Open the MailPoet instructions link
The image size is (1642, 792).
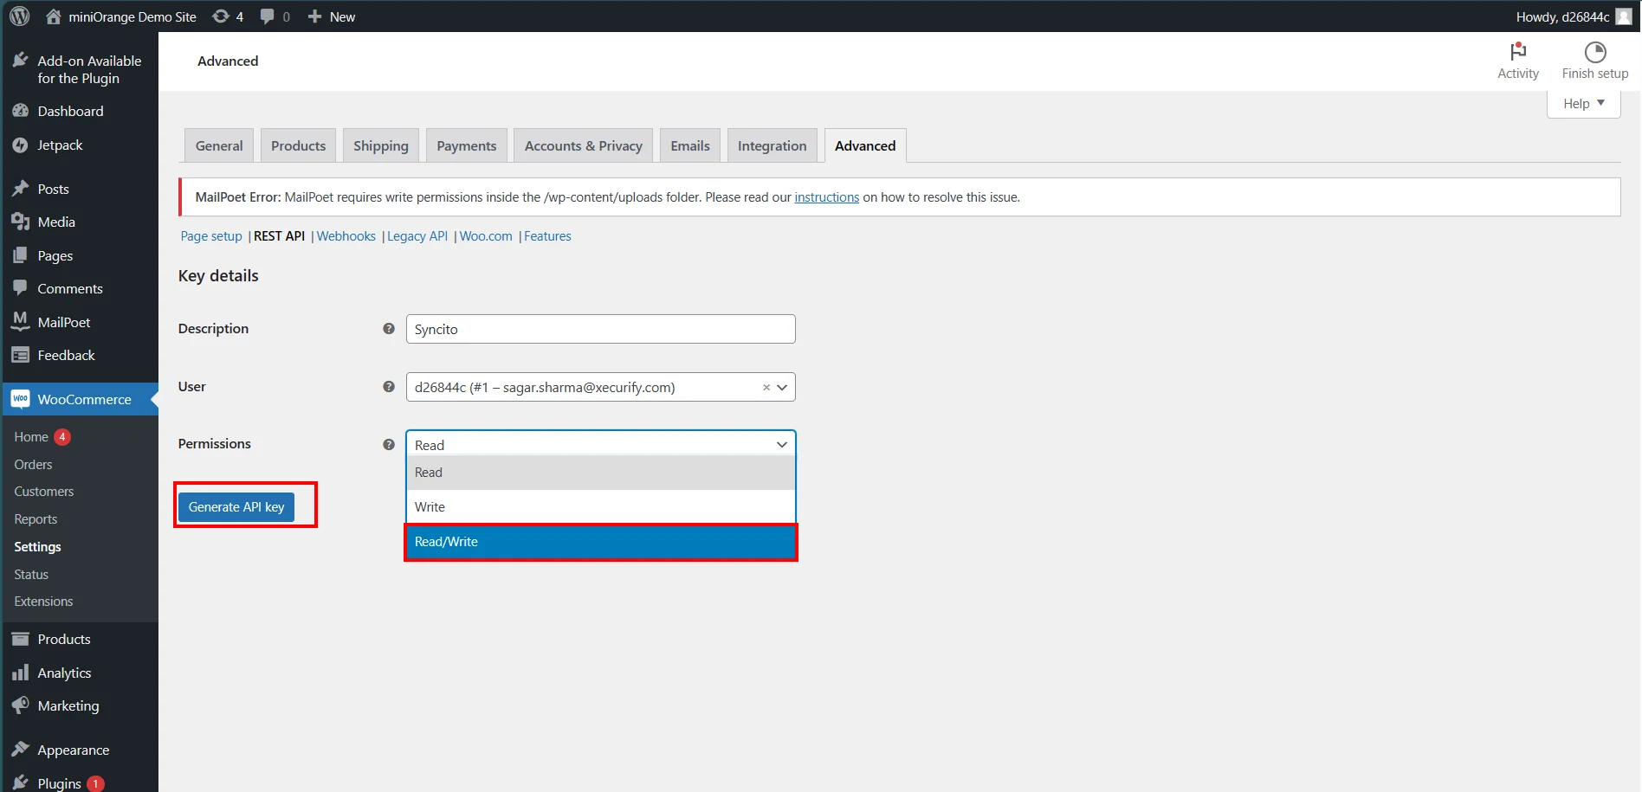pyautogui.click(x=826, y=196)
